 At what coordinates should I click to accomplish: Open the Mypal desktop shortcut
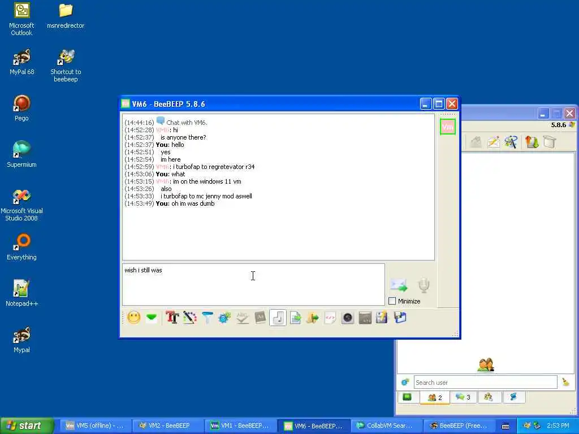tap(21, 340)
